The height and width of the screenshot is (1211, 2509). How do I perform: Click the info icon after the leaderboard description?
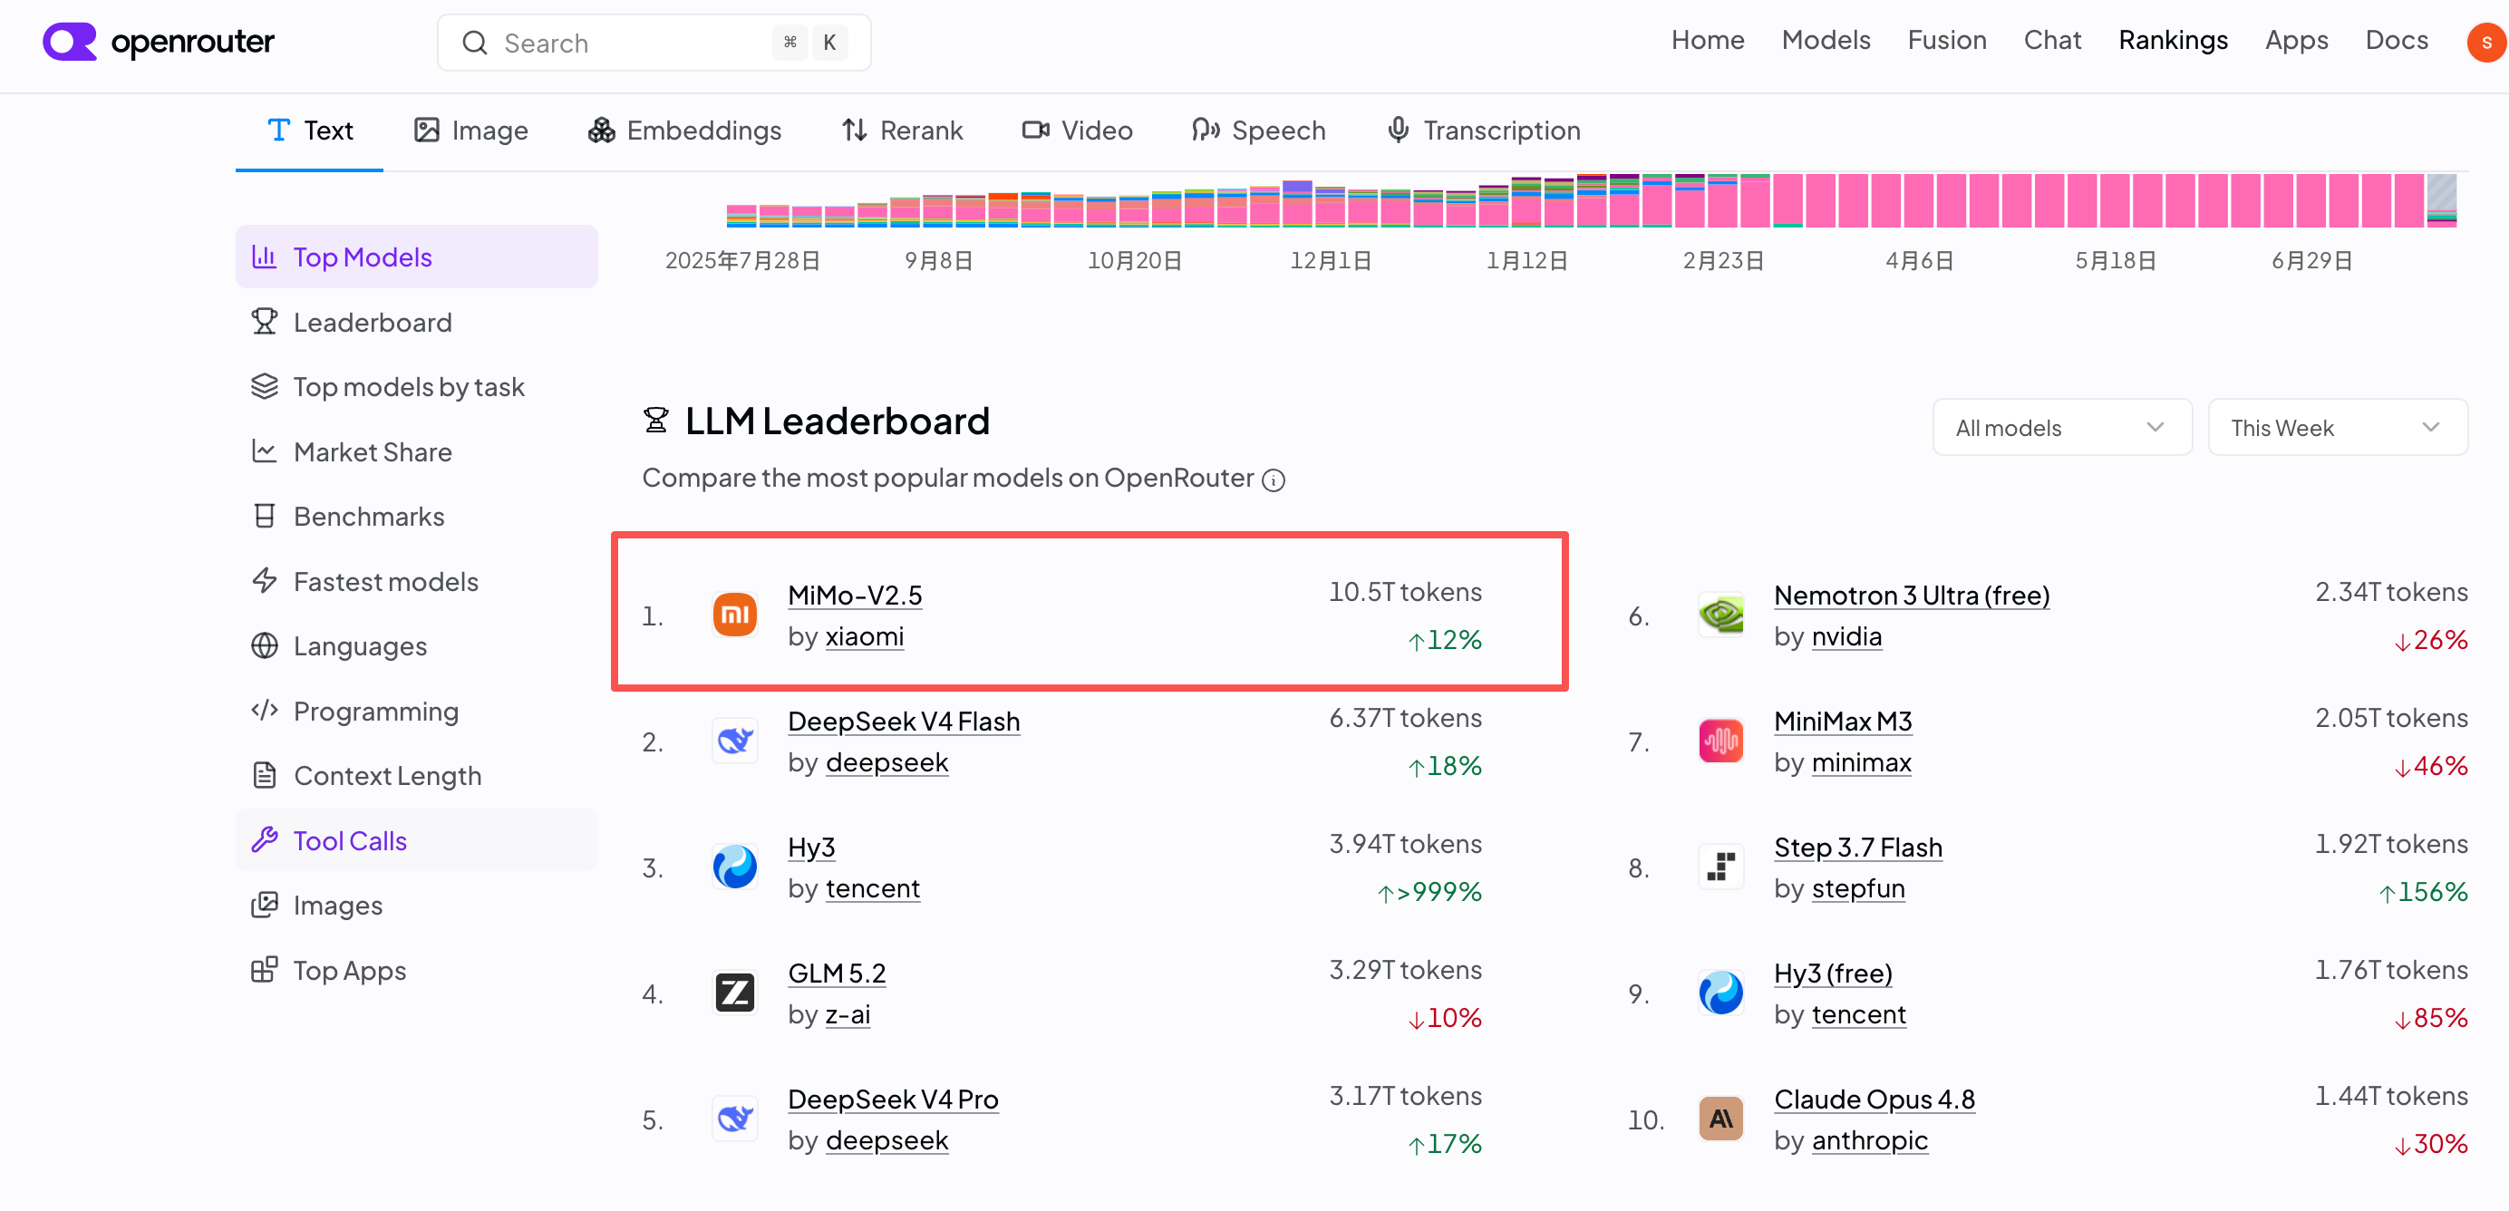[1274, 480]
